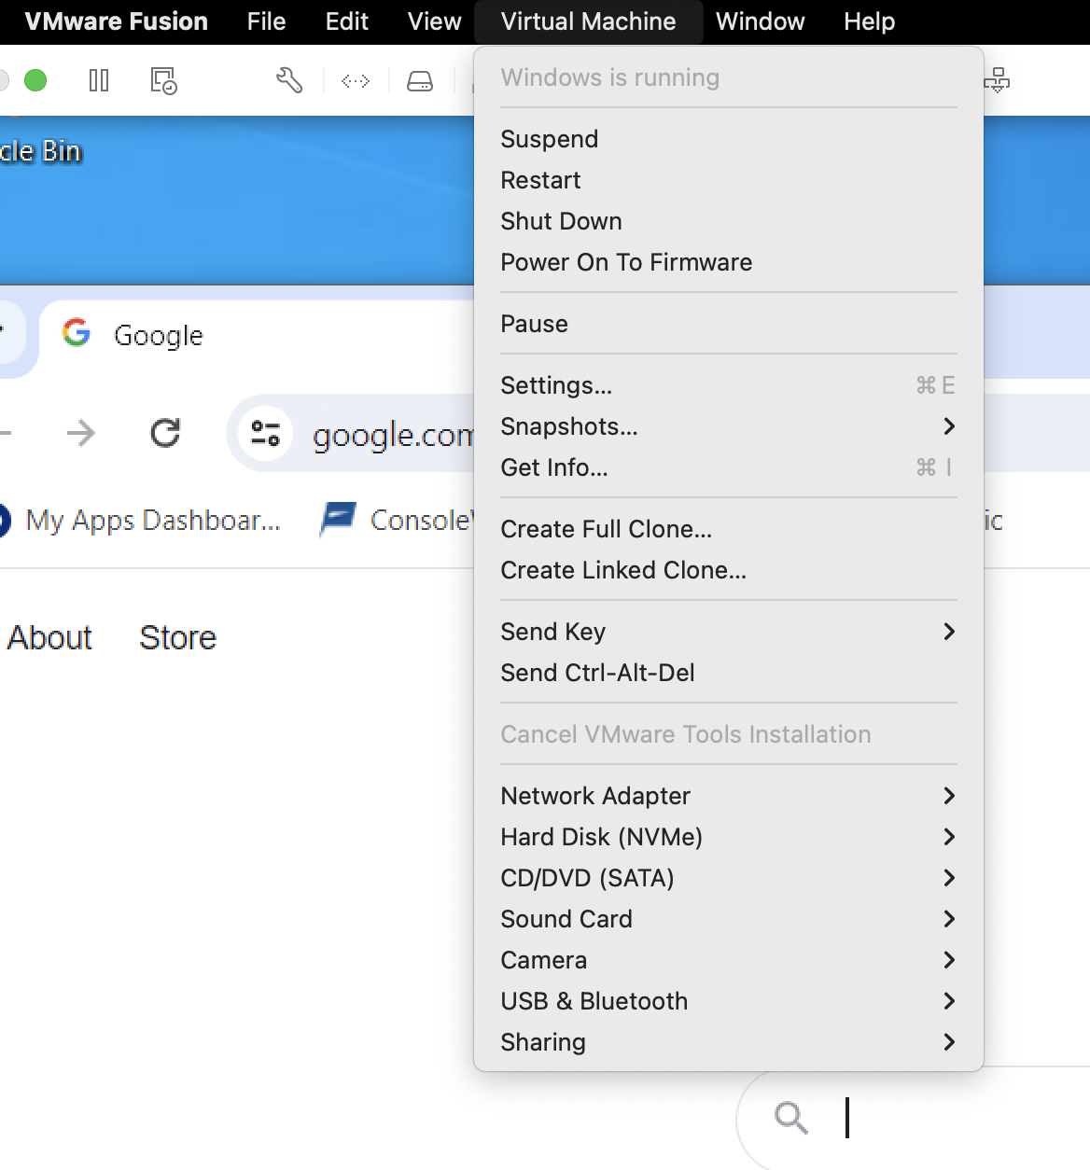The image size is (1090, 1170).
Task: Click the google.com address bar
Action: (x=350, y=433)
